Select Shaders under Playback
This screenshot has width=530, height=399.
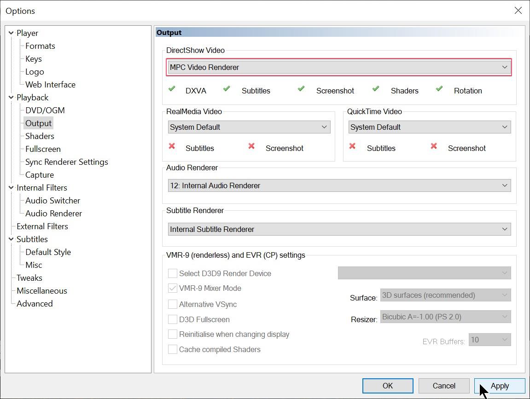click(x=40, y=136)
